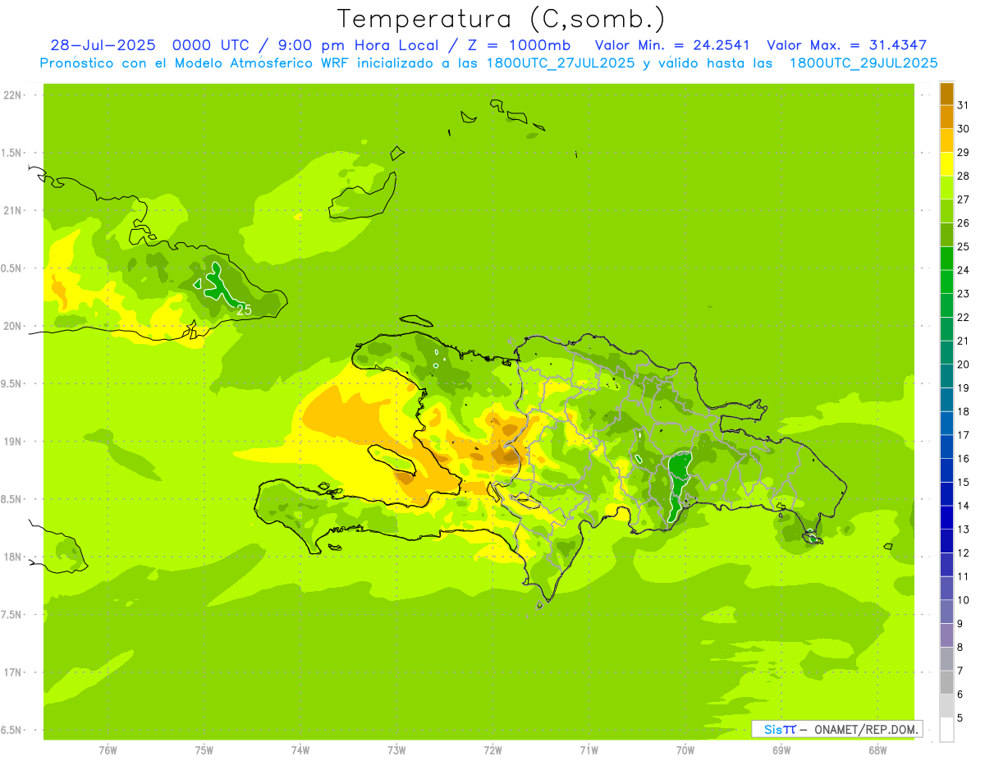
Task: Click the "71W" longitude label
Action: pos(589,750)
